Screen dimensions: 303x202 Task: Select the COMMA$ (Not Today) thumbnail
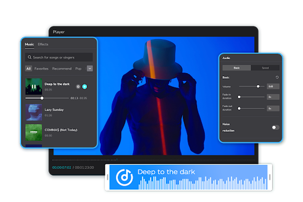click(x=34, y=132)
